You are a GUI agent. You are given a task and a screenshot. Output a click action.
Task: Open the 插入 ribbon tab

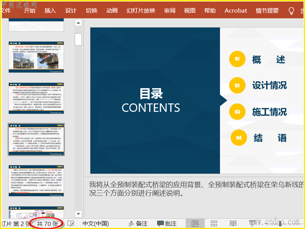[x=50, y=11]
